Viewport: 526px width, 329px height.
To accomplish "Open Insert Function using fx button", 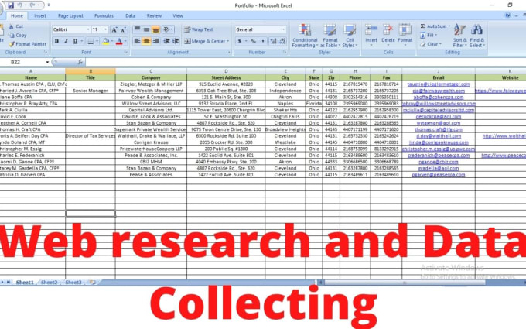I will click(x=80, y=62).
